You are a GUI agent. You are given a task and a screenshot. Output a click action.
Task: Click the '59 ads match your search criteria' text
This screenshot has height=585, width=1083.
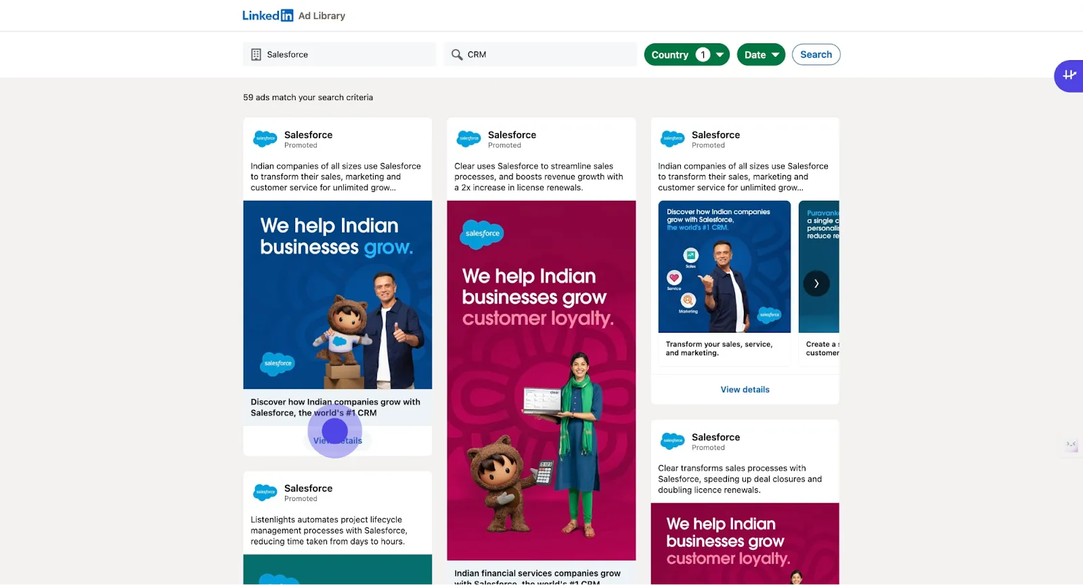coord(308,97)
